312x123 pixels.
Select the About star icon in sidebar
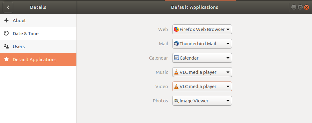(6, 20)
